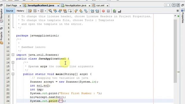Open the run.xml tab
The image size is (185, 104).
pos(100,5)
